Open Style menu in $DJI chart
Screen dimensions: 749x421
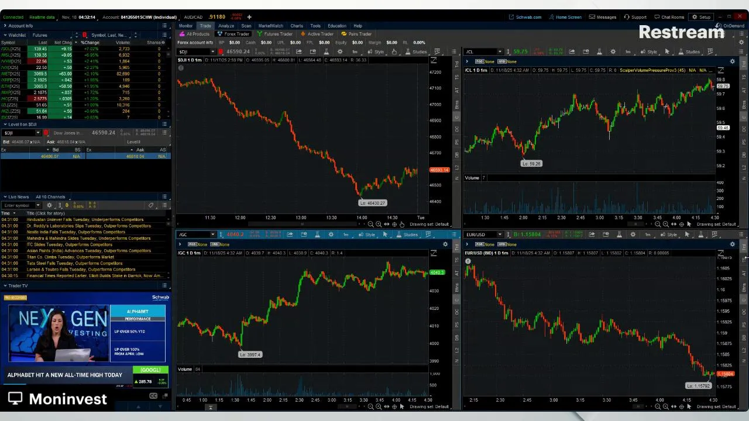[376, 51]
